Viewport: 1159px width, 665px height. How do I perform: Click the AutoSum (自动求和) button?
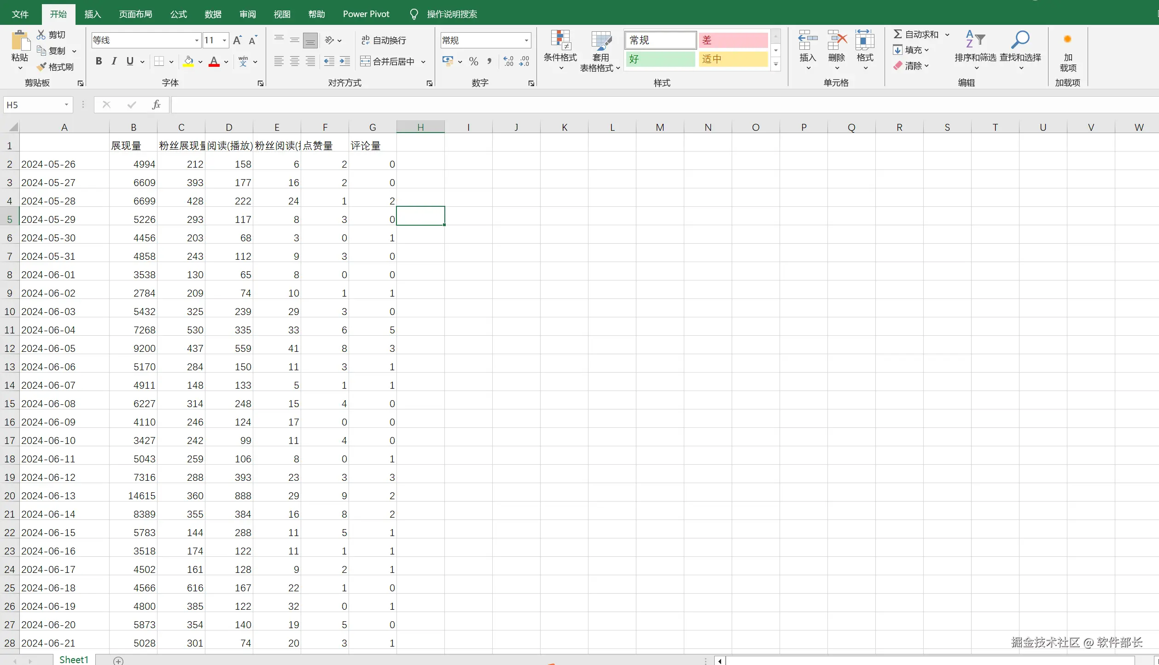[x=915, y=35]
